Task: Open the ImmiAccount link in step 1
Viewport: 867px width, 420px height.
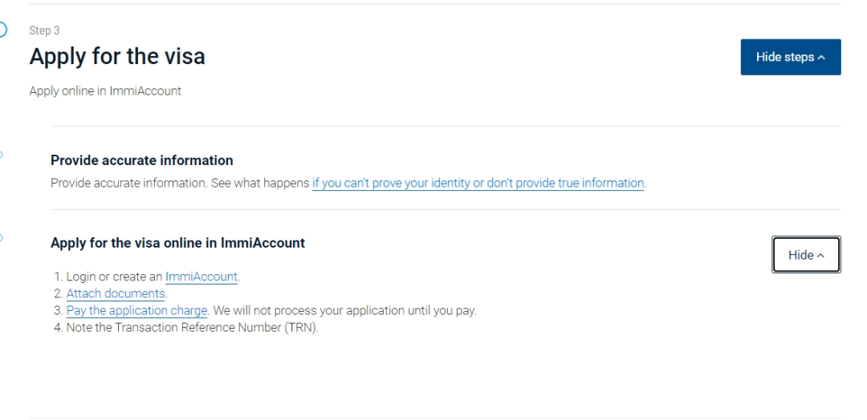Action: (201, 277)
